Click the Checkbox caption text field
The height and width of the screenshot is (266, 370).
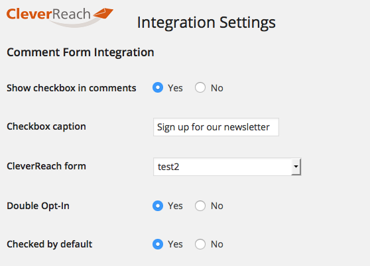pyautogui.click(x=216, y=127)
